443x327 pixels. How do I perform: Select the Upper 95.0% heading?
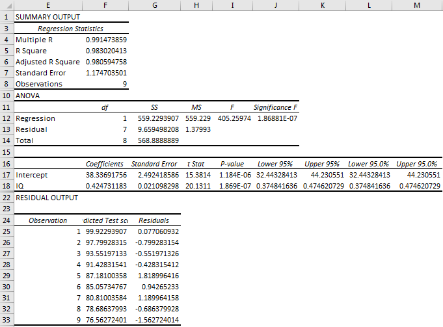[x=417, y=164]
